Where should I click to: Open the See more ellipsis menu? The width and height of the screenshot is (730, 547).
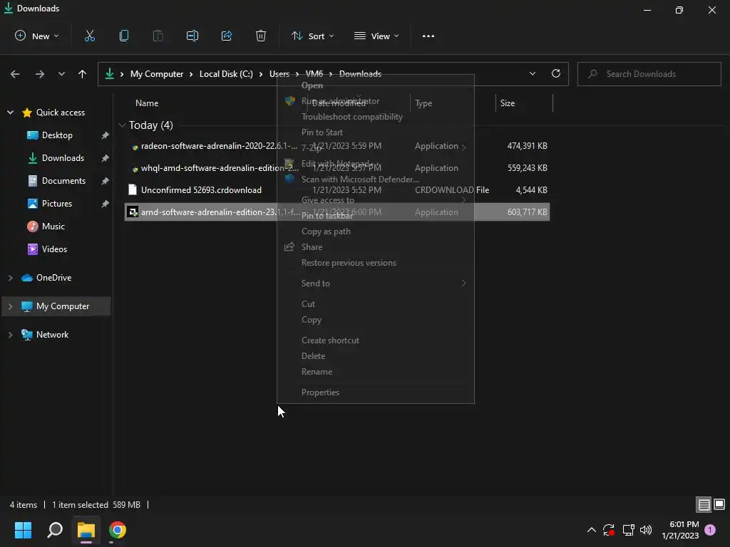pos(428,36)
